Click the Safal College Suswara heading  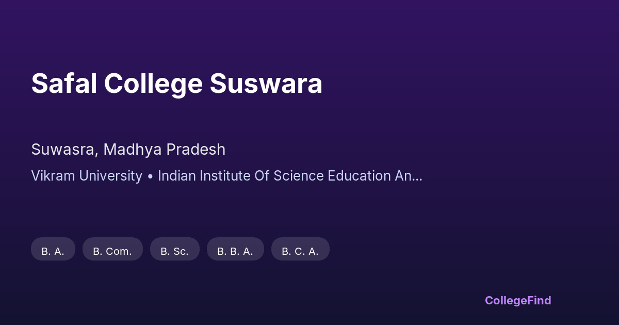[176, 84]
